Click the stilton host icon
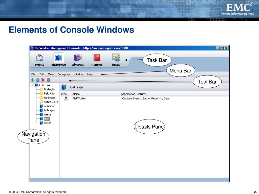Image resolution: width=259 pixels, height=194 pixels. 41,123
